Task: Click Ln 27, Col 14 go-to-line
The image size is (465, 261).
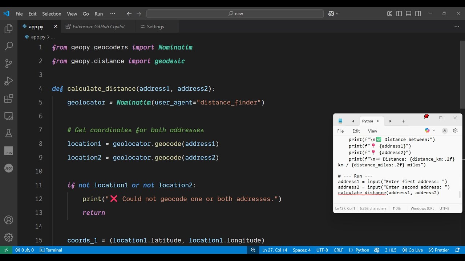Action: click(x=275, y=250)
